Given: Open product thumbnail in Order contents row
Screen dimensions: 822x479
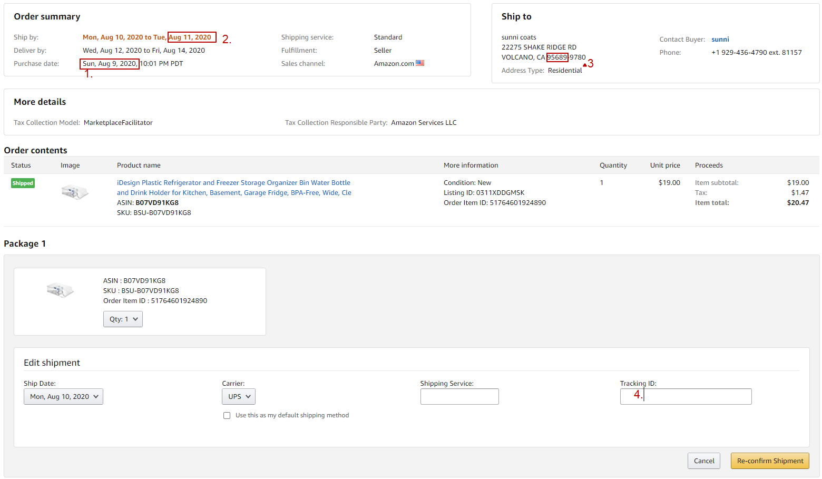Looking at the screenshot, I should [74, 192].
